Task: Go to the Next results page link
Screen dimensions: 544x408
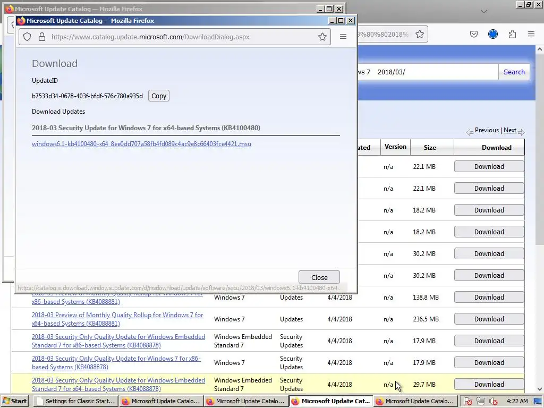Action: (x=509, y=130)
